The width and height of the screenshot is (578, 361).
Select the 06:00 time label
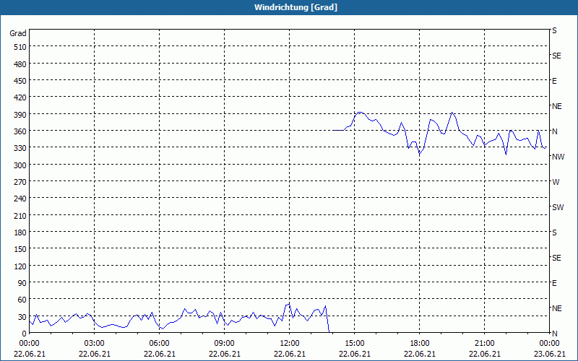click(159, 344)
